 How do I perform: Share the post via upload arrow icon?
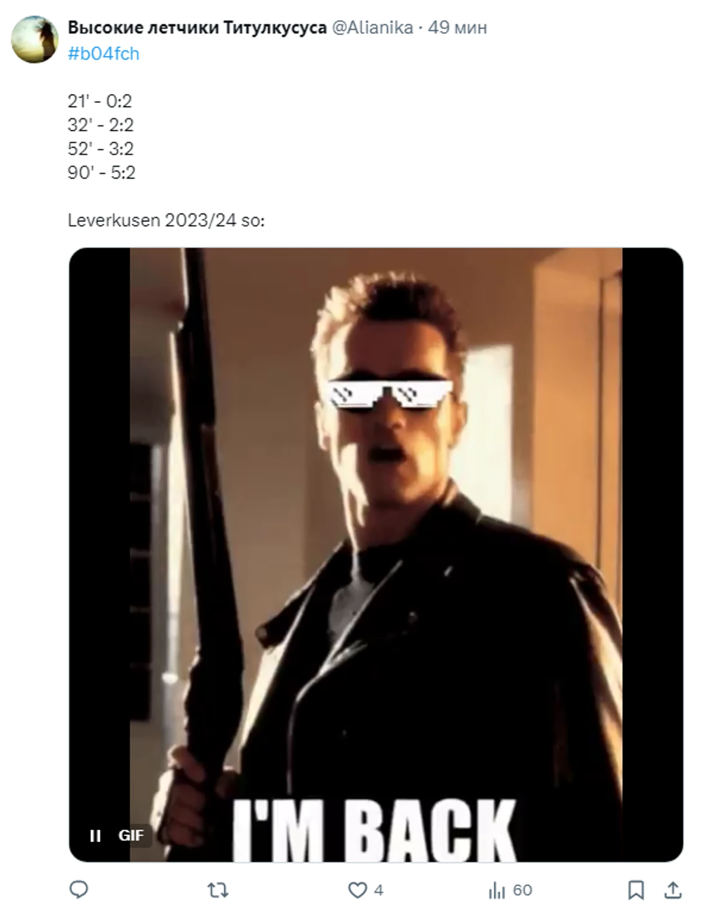pos(673,890)
